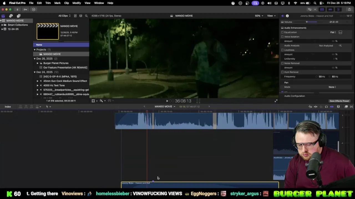This screenshot has height=199, width=355.
Task: Toggle timeline snapping icon
Action: (332, 107)
